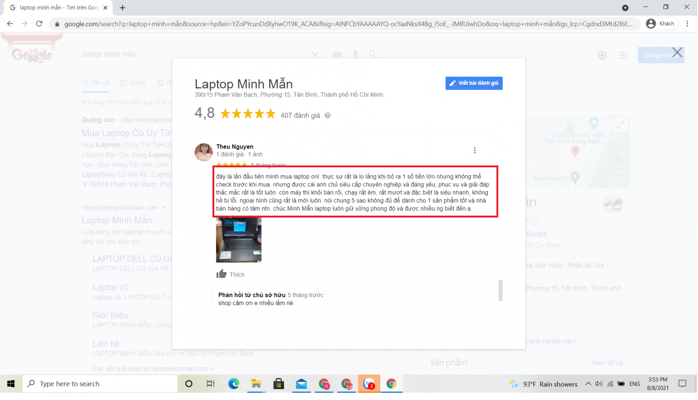Click the taskbar search box
Screen dimensions: 698x400
[100, 383]
